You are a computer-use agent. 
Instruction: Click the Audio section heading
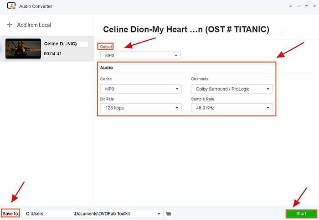pos(106,68)
